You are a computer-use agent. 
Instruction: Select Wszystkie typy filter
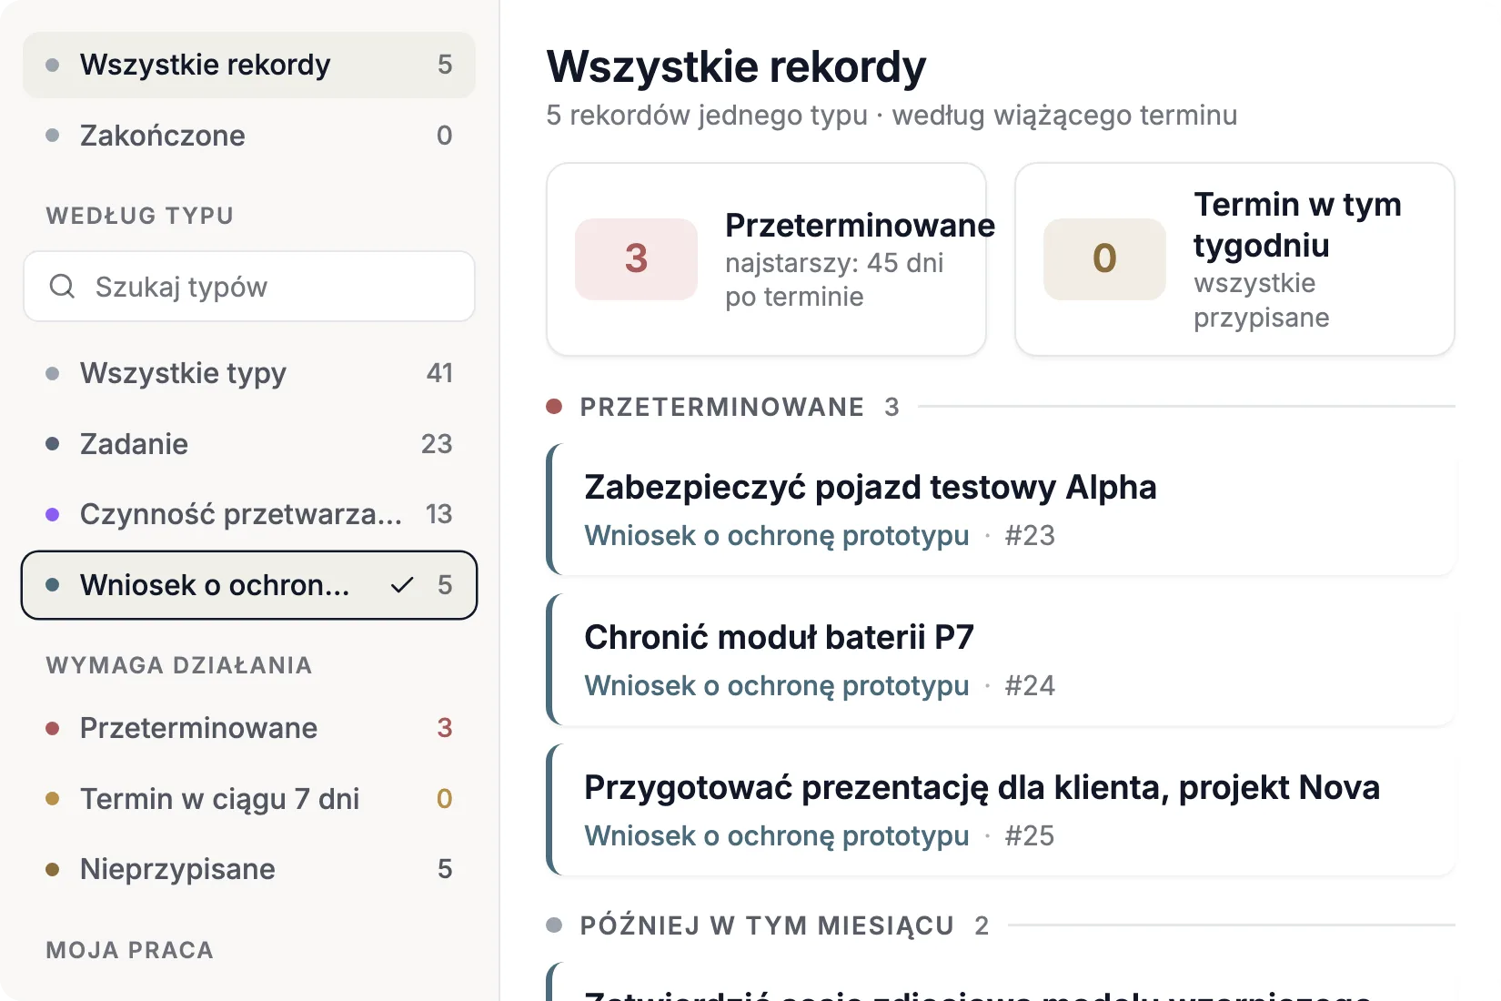click(x=249, y=373)
